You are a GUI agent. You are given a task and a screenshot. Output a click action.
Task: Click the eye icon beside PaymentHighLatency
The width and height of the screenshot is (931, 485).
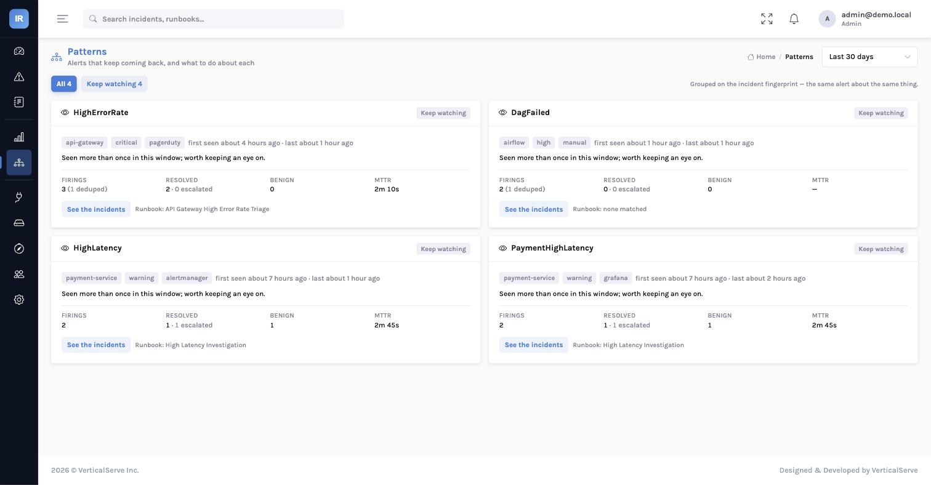(x=503, y=248)
